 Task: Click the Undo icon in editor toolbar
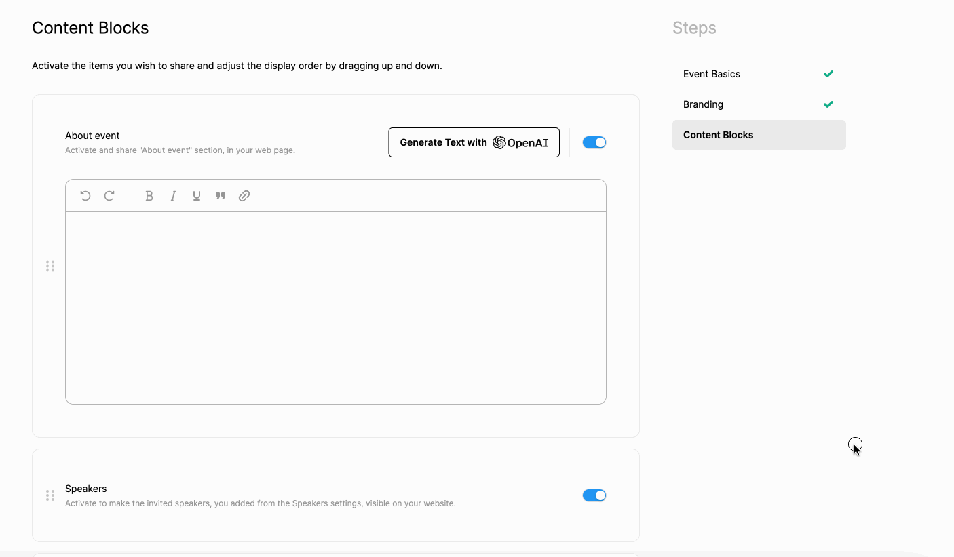[85, 196]
